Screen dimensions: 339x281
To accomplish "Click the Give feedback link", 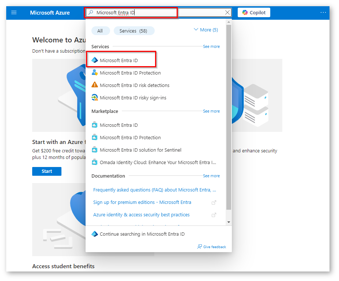I will pyautogui.click(x=214, y=247).
